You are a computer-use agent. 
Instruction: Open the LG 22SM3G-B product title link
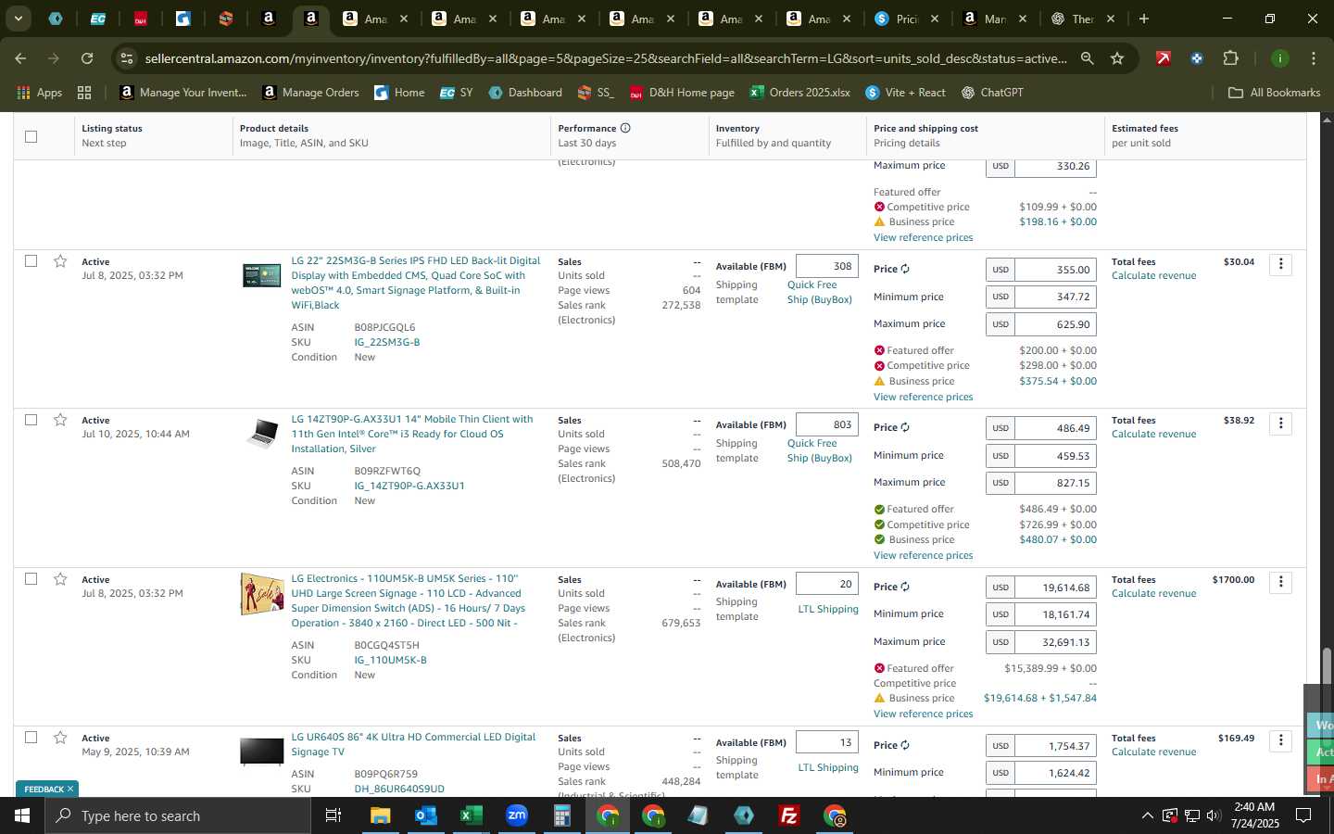point(415,283)
